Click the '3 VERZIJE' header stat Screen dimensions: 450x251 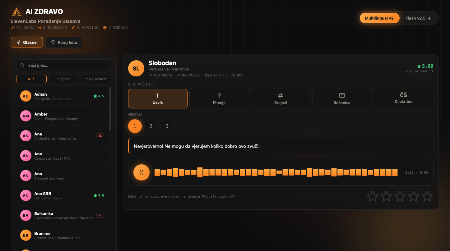(x=85, y=28)
